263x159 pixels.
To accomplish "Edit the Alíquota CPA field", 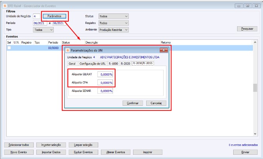I will [x=105, y=83].
